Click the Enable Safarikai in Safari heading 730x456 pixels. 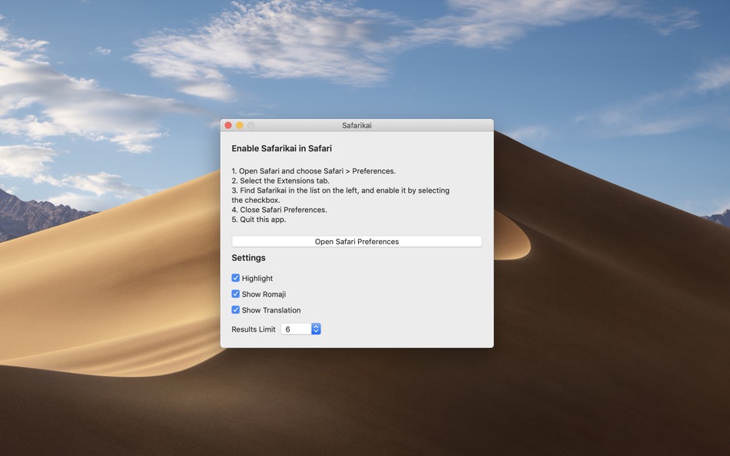[x=282, y=148]
